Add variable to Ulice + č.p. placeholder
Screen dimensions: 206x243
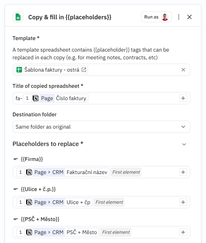(x=183, y=202)
